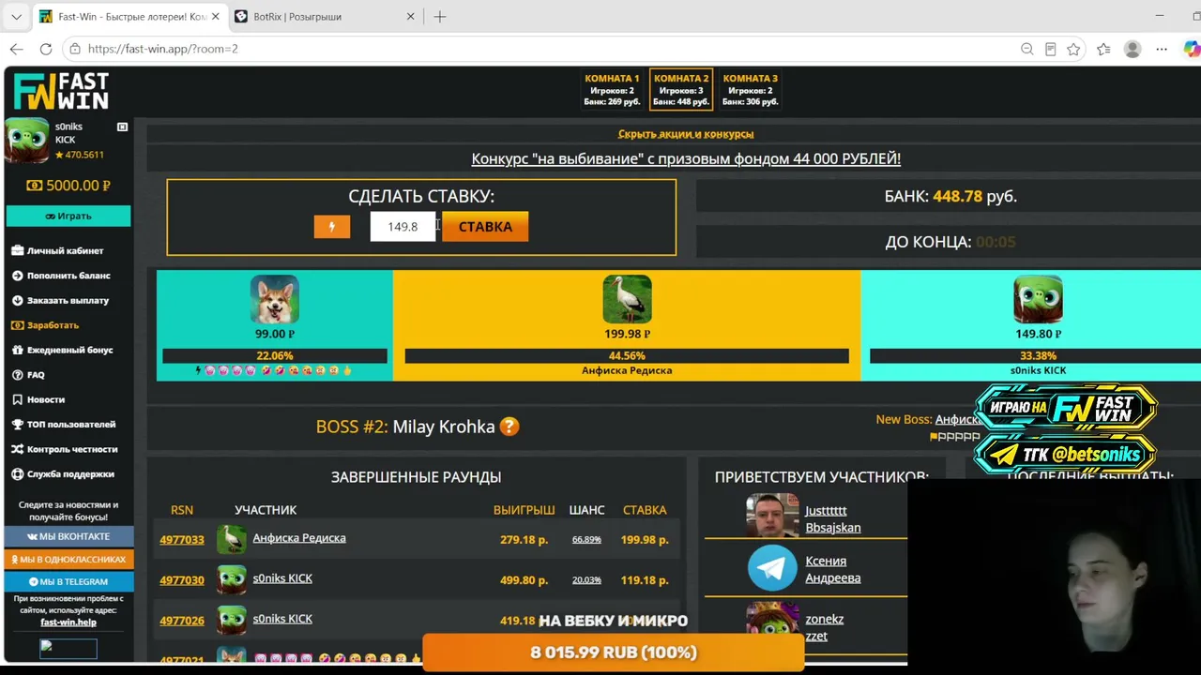Viewport: 1201px width, 675px height.
Task: Open the Copilot icon in browser toolbar
Action: click(x=1192, y=49)
